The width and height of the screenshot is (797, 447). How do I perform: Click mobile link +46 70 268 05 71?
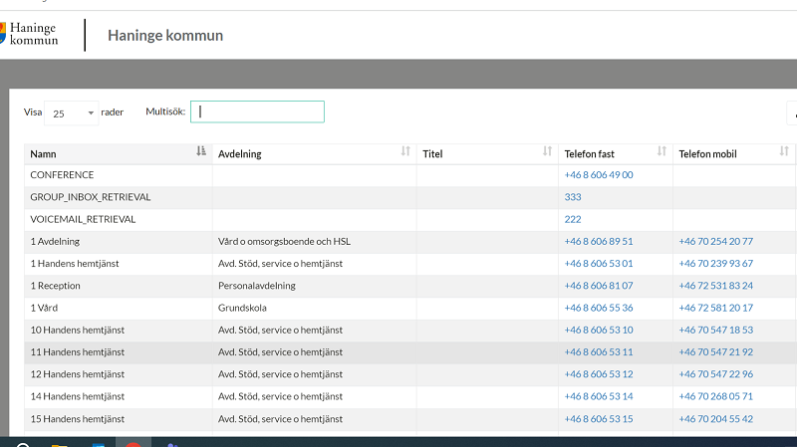pyautogui.click(x=715, y=396)
